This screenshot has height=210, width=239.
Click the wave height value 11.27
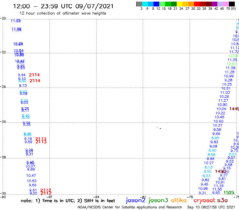pyautogui.click(x=223, y=101)
